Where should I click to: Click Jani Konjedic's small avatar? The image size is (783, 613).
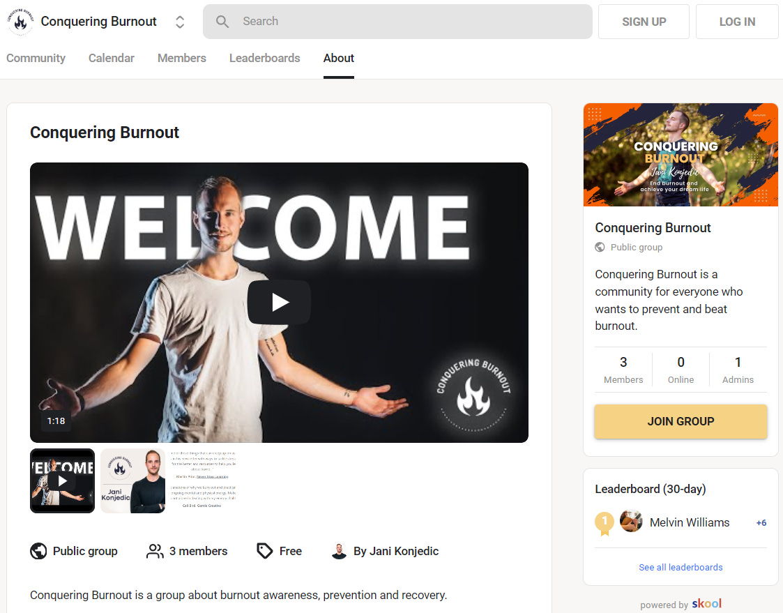coord(339,551)
